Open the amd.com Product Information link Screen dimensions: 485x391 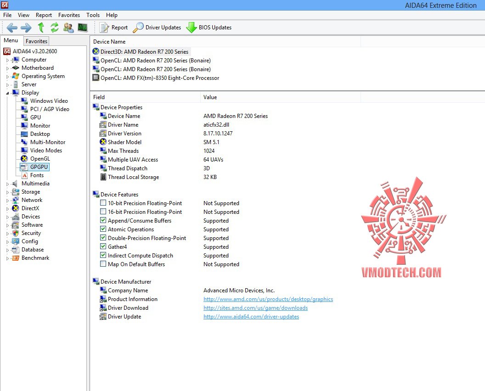coord(268,299)
